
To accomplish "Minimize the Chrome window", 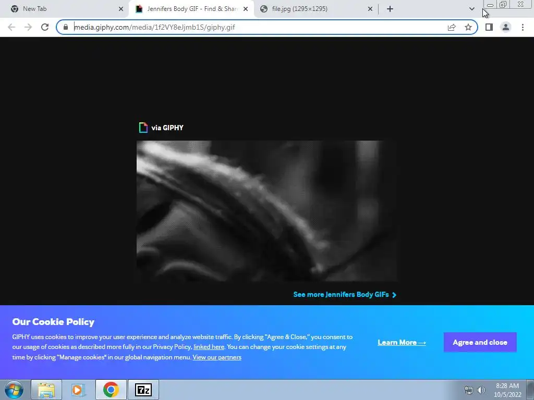I will pos(490,5).
